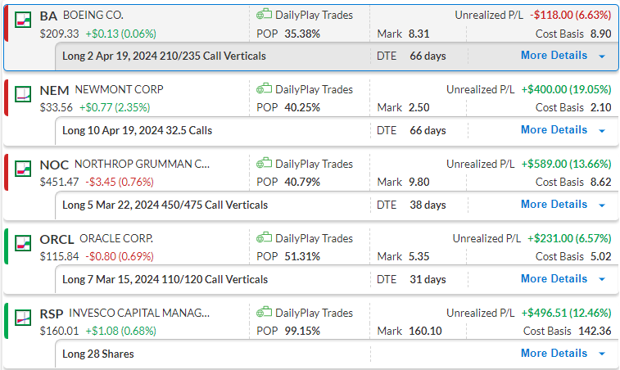The image size is (620, 370).
Task: Click Long 7 Mar 15, 2024 110/120 Call Verticals
Action: tap(165, 279)
